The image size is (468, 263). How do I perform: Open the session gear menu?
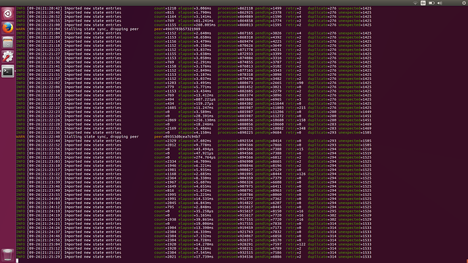[464, 3]
